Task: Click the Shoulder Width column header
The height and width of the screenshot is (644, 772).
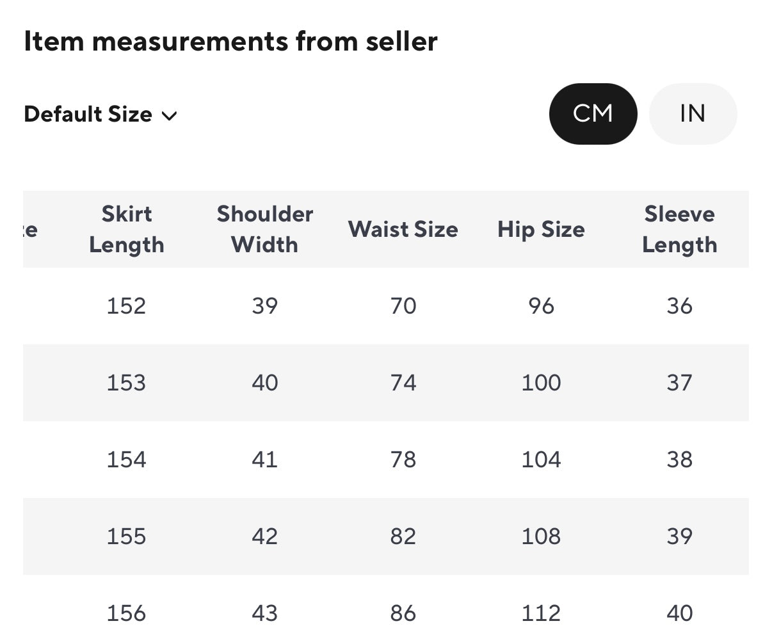Action: [264, 229]
